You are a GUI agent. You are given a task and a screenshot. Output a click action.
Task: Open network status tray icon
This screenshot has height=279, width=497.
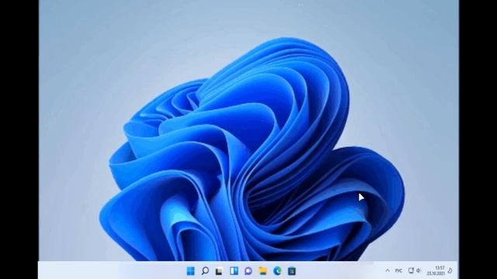pos(411,270)
